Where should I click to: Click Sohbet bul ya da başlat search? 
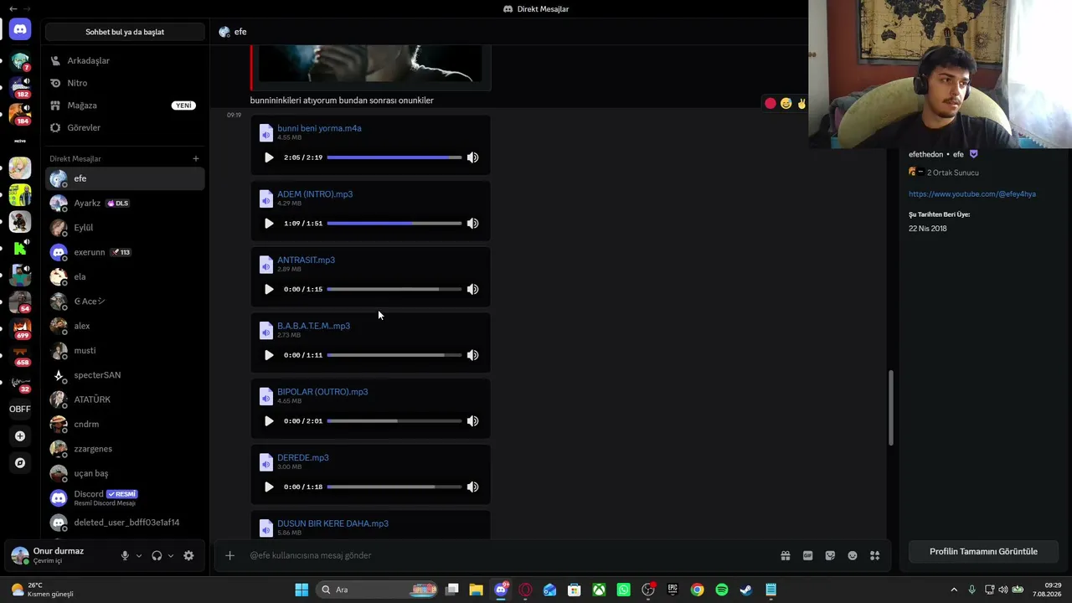(x=125, y=32)
